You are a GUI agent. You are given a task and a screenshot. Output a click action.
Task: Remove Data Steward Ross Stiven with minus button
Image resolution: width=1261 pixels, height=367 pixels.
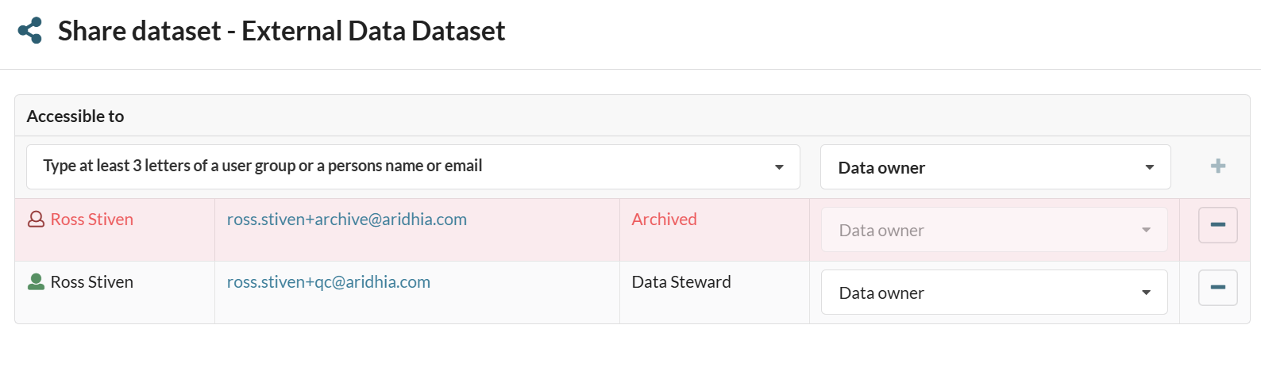click(1217, 288)
